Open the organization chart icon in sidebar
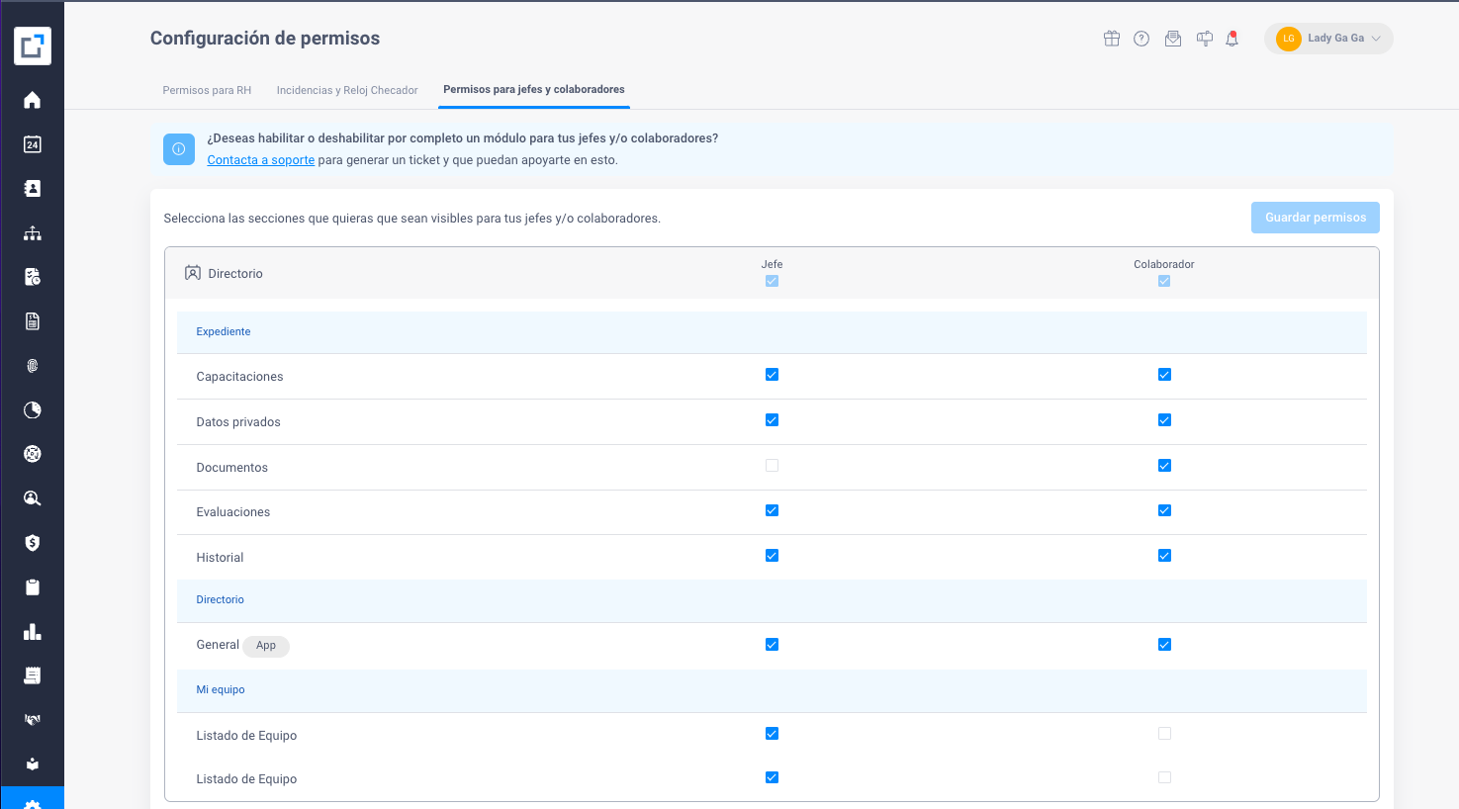This screenshot has height=809, width=1459. pos(33,233)
